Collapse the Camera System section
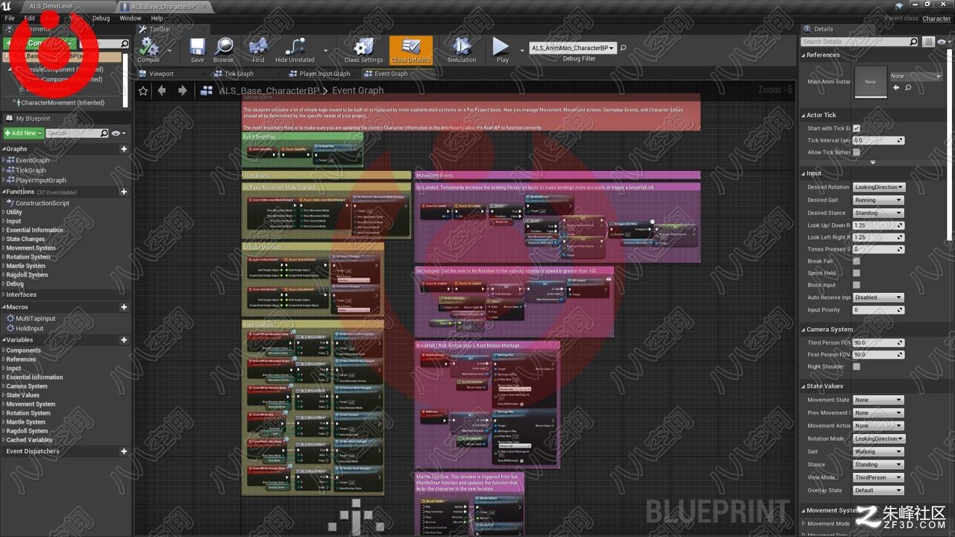The height and width of the screenshot is (537, 955). point(804,330)
